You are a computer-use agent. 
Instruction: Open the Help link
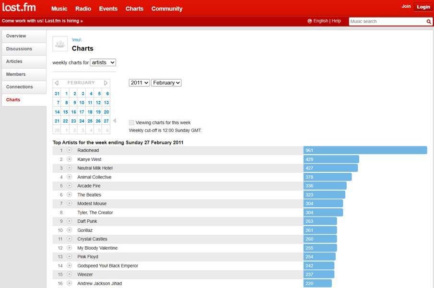tap(336, 21)
